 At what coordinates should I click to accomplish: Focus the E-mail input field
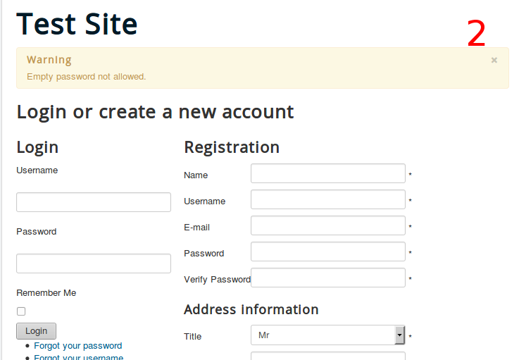(x=328, y=225)
